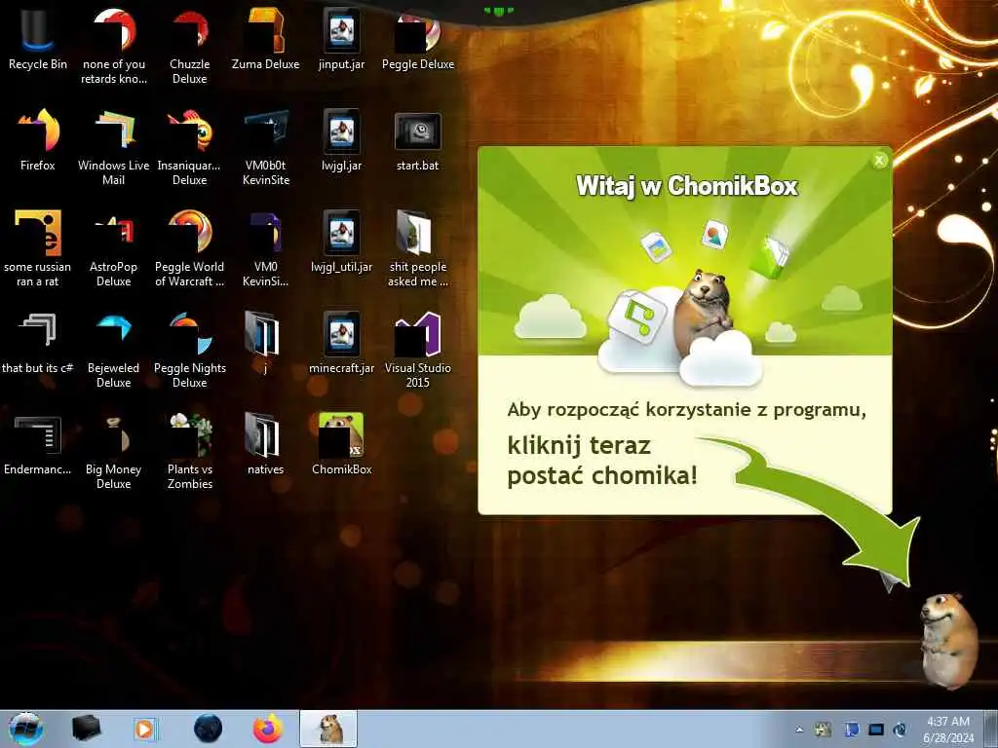Select the lwjgl_util.jar file
This screenshot has height=748, width=998.
tap(342, 242)
